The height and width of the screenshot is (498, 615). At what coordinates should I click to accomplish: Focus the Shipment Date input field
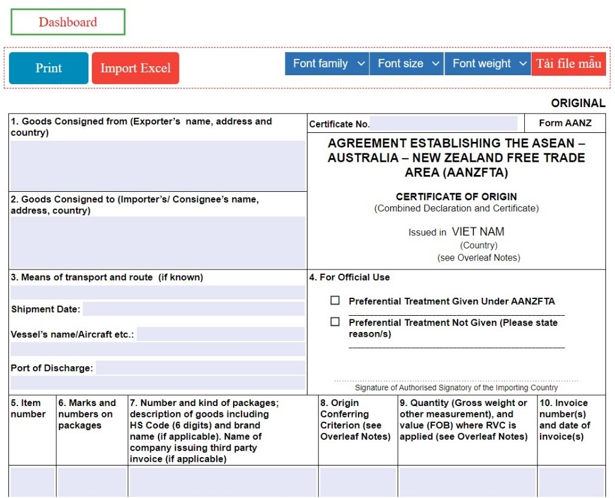[x=193, y=309]
